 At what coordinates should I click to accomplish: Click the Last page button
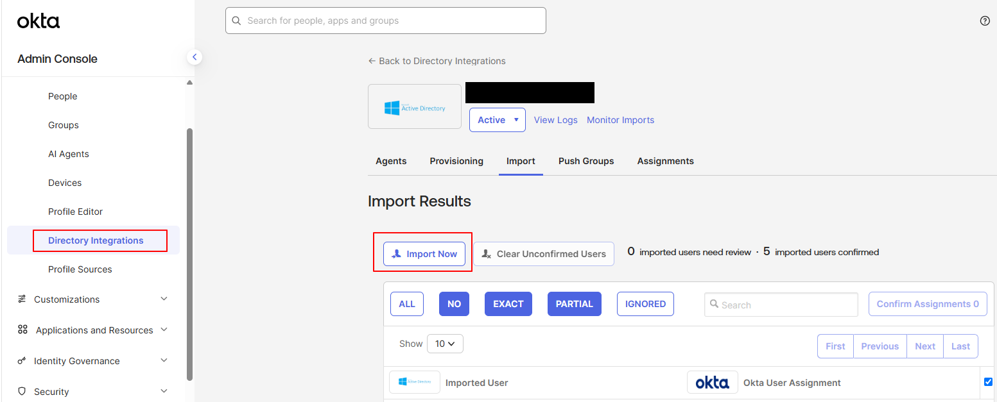[960, 346]
